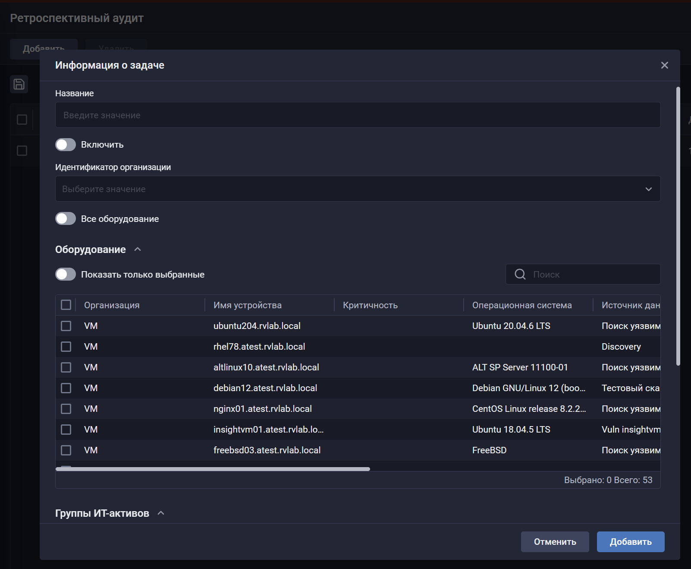Click the Название input field
691x569 pixels.
click(358, 115)
